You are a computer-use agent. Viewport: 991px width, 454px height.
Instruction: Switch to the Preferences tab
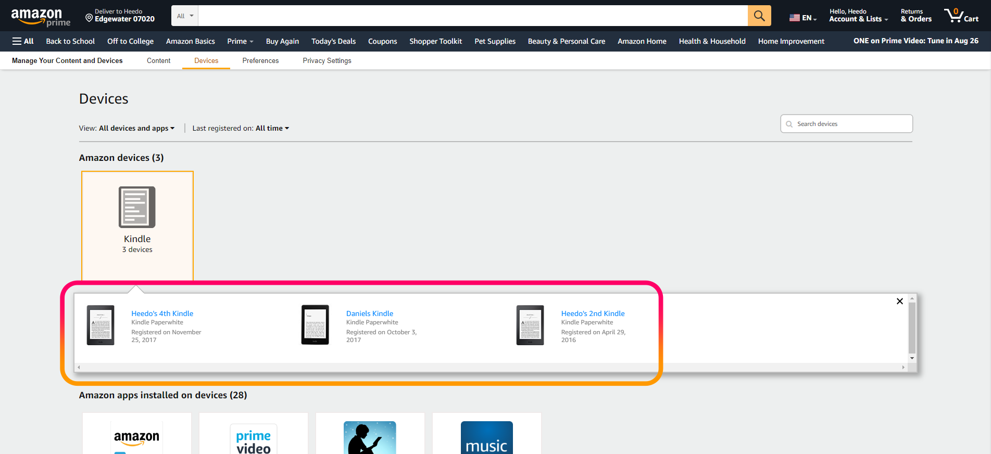(260, 60)
